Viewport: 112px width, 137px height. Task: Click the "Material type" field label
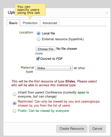[x=27, y=70]
